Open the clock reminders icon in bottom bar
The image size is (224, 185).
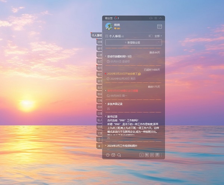coord(108,155)
